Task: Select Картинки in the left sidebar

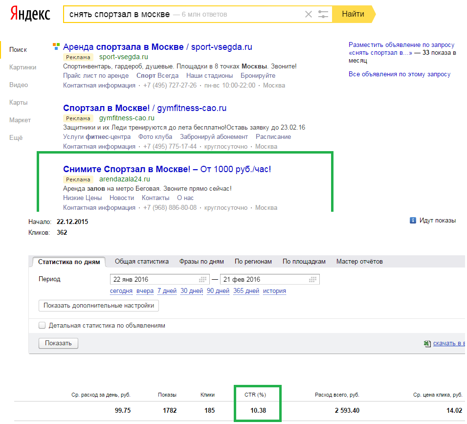Action: point(22,67)
